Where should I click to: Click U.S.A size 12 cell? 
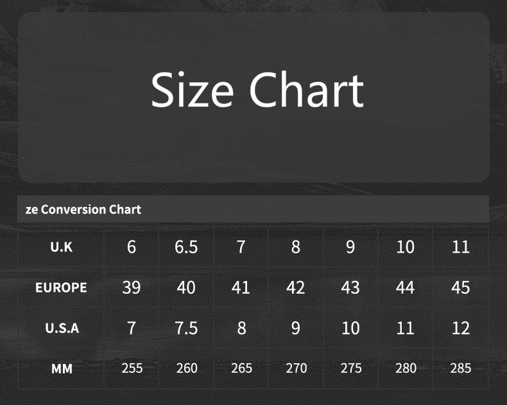pos(461,328)
